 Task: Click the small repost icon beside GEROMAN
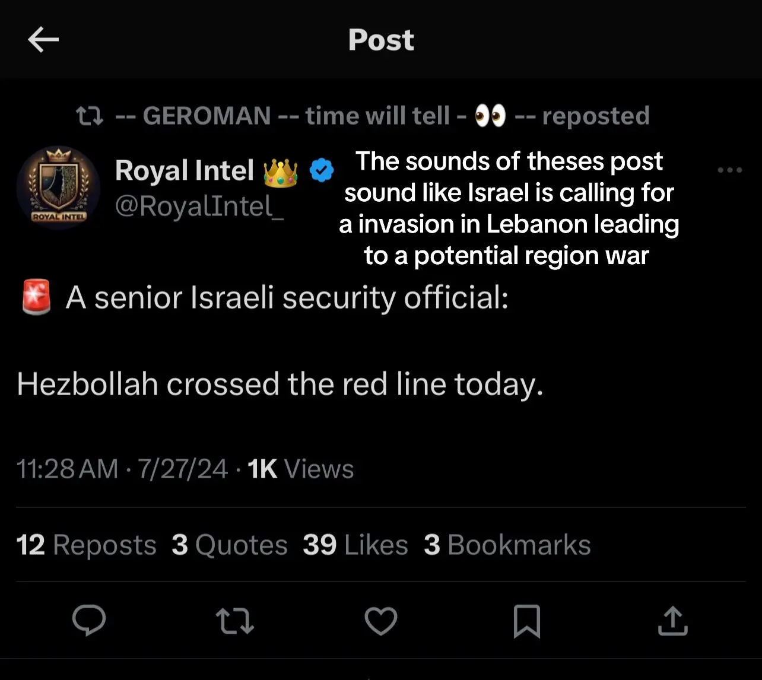tap(90, 116)
